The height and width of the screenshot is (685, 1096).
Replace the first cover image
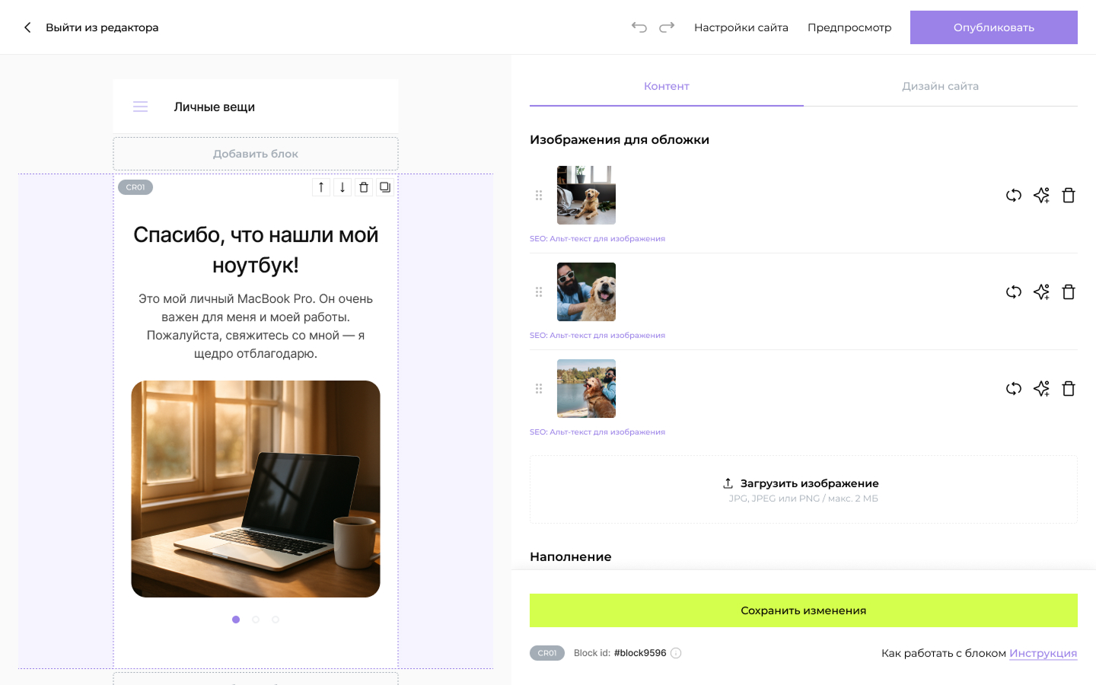pos(1013,196)
